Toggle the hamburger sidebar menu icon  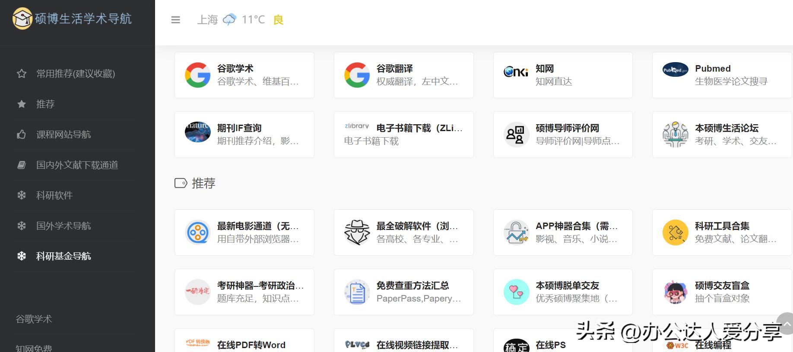(175, 20)
